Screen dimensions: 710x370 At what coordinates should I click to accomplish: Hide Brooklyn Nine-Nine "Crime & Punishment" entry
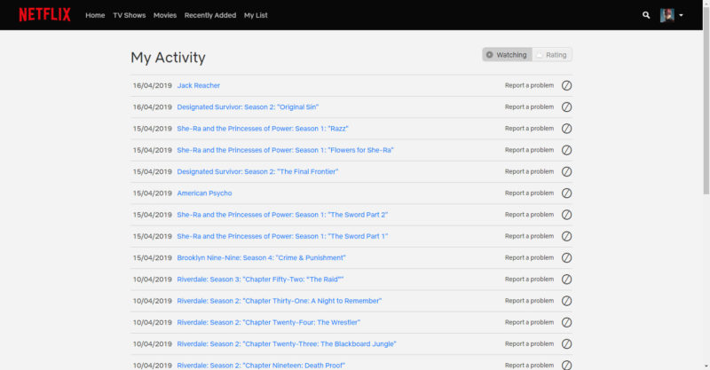click(566, 257)
